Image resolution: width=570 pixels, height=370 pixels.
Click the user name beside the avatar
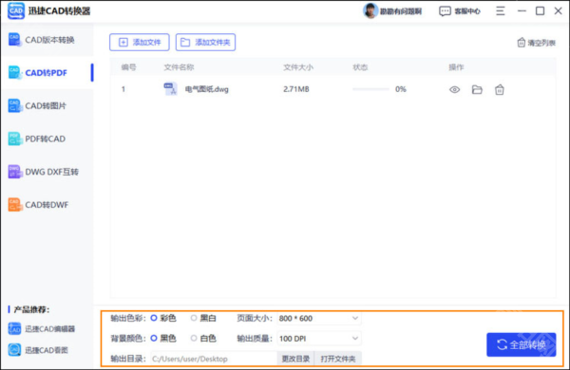click(401, 11)
